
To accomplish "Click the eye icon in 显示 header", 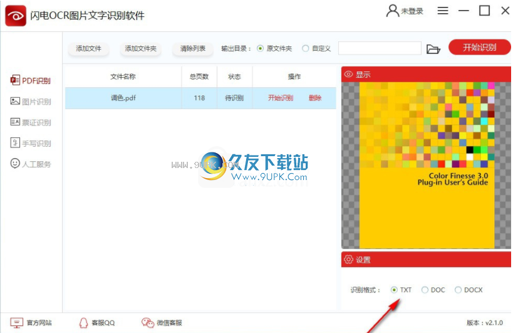I will pyautogui.click(x=348, y=75).
